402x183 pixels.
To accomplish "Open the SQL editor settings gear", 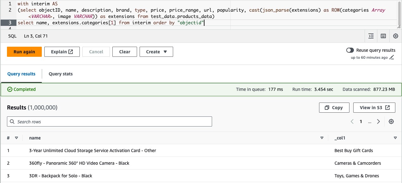I will (395, 36).
